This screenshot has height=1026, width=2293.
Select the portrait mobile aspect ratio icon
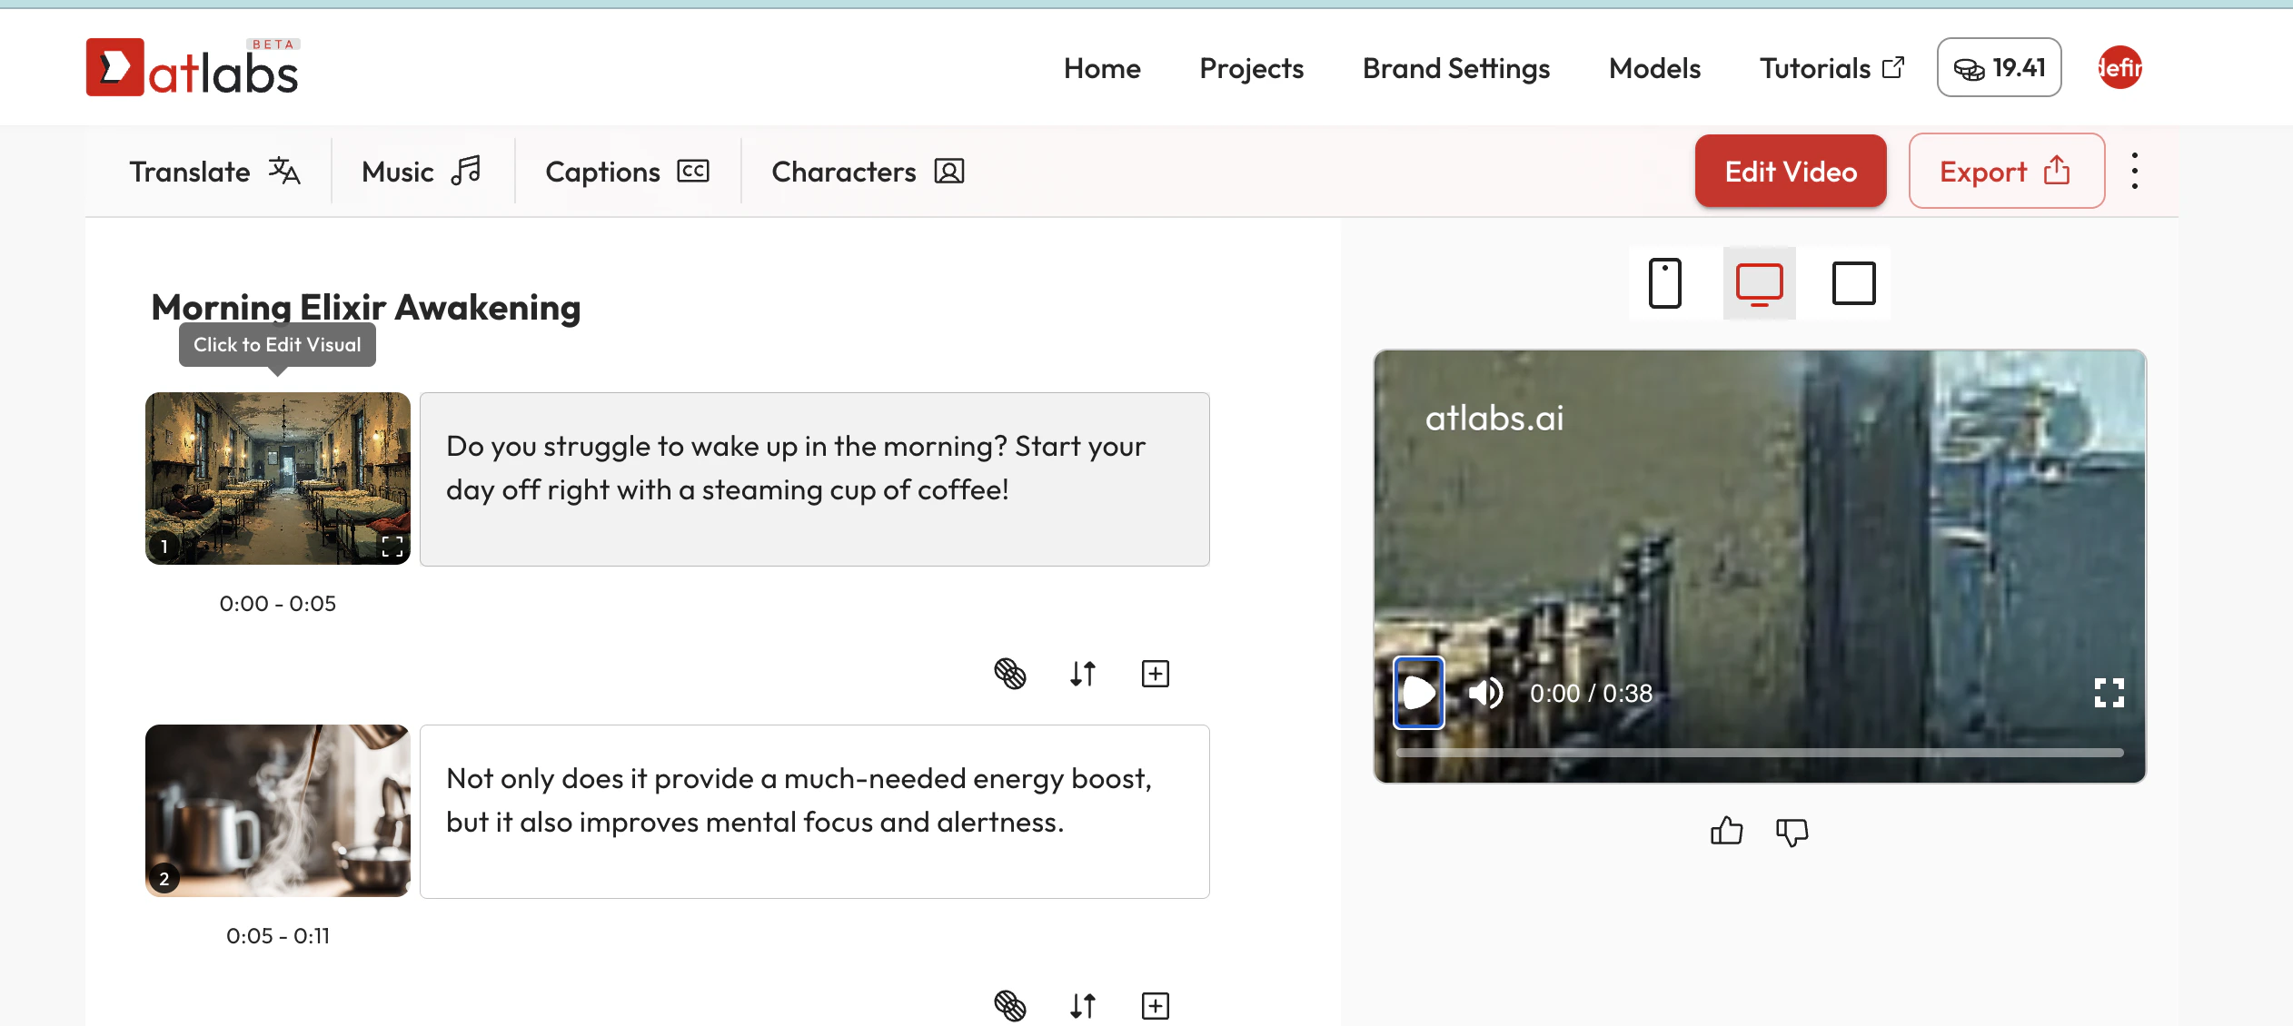click(x=1664, y=283)
